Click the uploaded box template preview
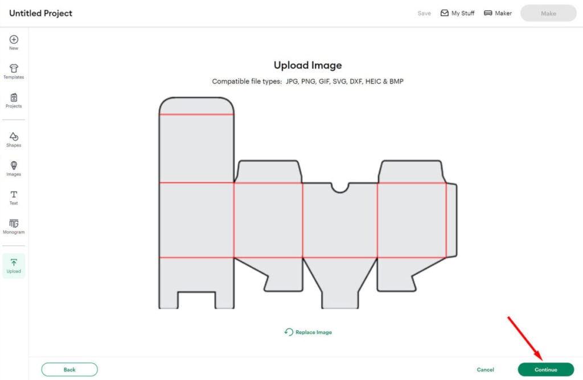 [x=307, y=205]
